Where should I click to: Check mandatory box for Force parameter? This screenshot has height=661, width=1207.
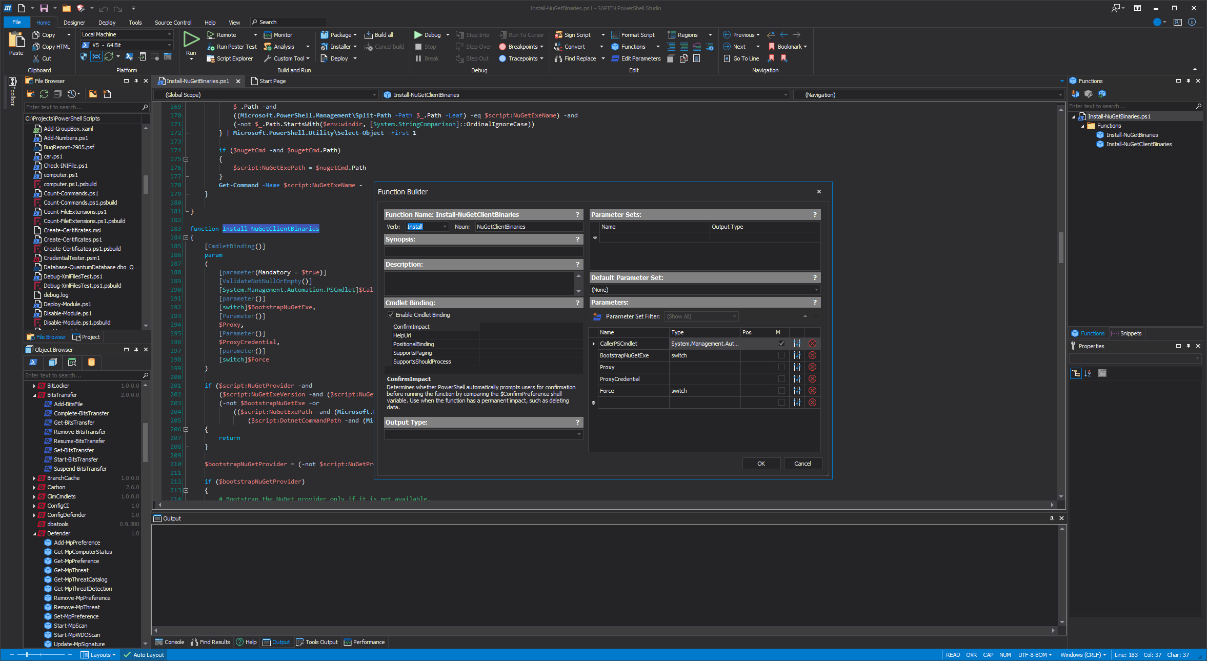point(781,391)
